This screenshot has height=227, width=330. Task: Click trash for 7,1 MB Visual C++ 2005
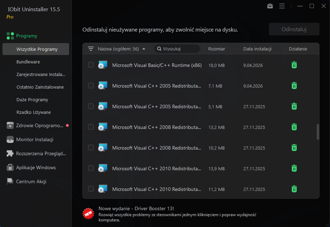click(x=294, y=86)
